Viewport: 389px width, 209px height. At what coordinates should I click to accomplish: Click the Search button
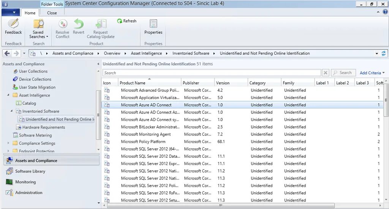click(x=343, y=73)
